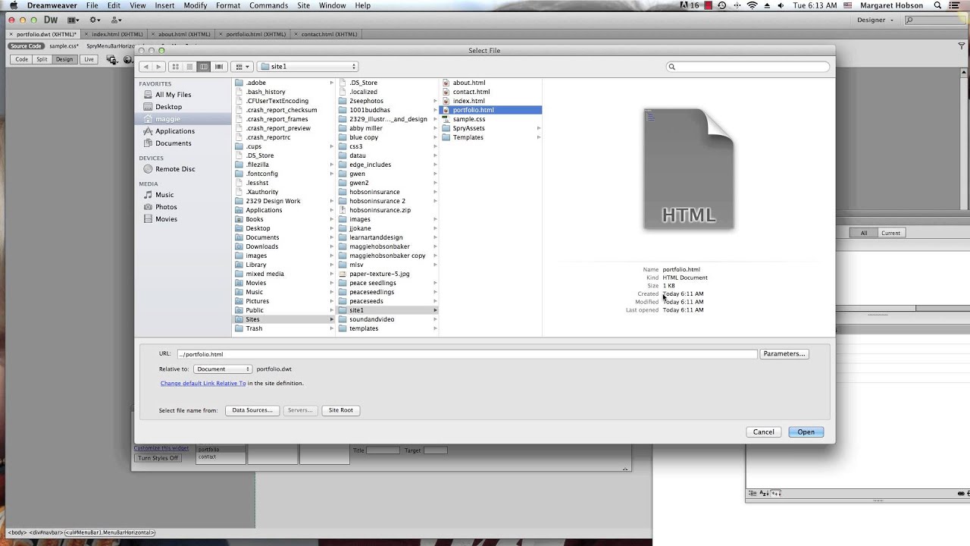Screen dimensions: 970x546
Task: Open the peaceseeds folder
Action: click(x=366, y=301)
